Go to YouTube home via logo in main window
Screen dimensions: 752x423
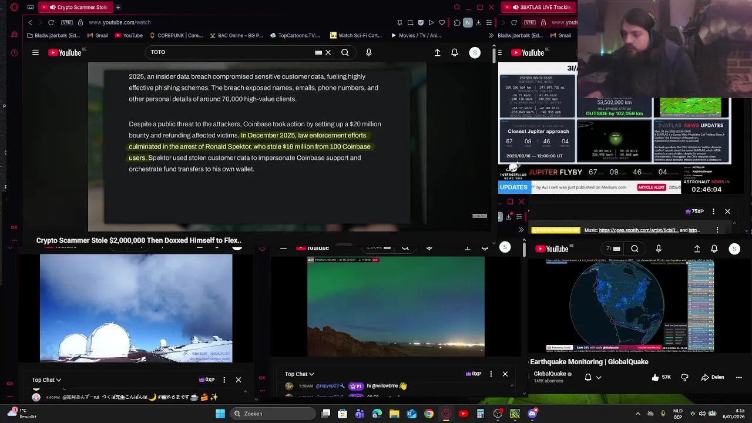(x=65, y=52)
